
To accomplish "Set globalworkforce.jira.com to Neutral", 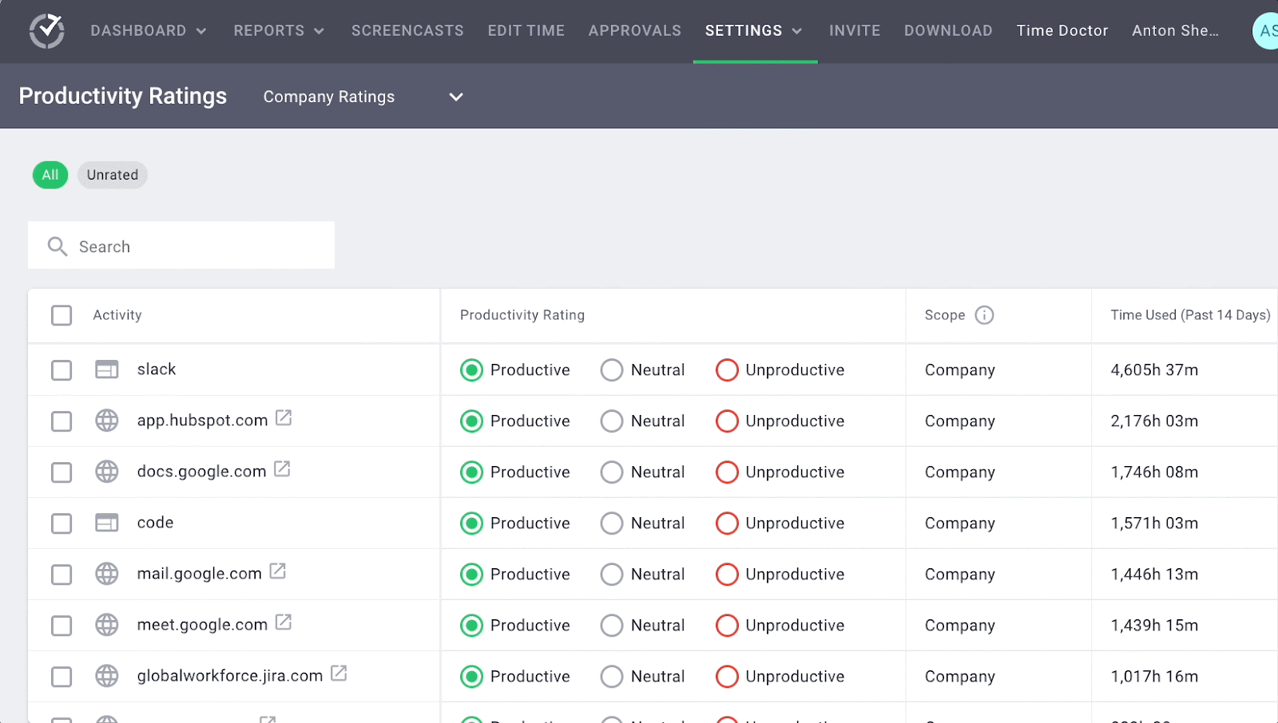I will tap(612, 677).
